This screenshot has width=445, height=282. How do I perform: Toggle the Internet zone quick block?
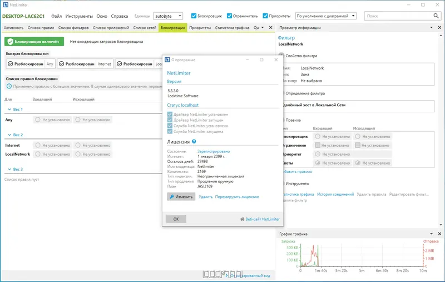(x=85, y=64)
